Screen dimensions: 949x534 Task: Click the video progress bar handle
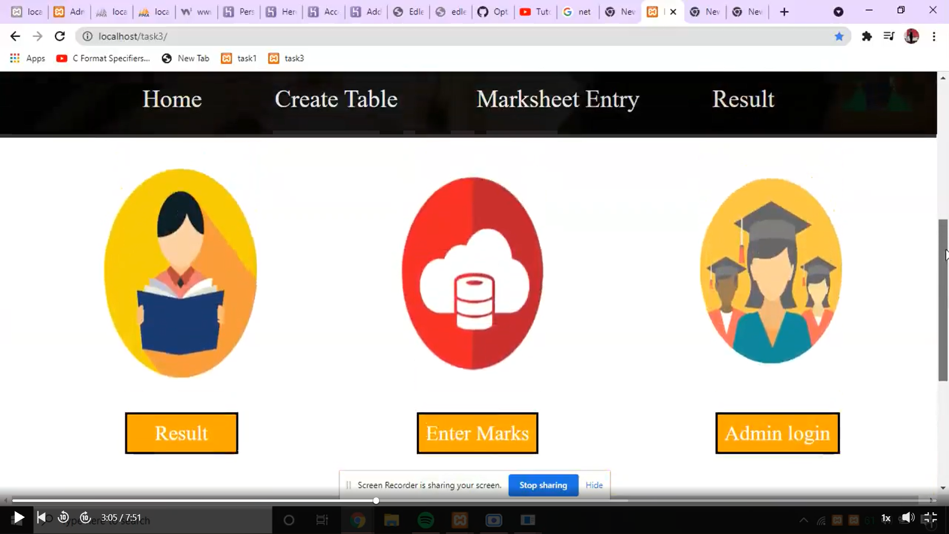(x=376, y=501)
